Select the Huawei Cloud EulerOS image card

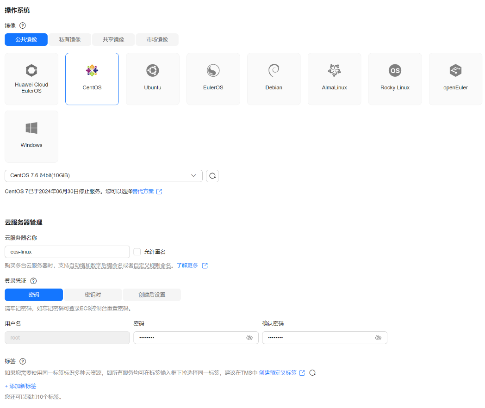pos(31,79)
